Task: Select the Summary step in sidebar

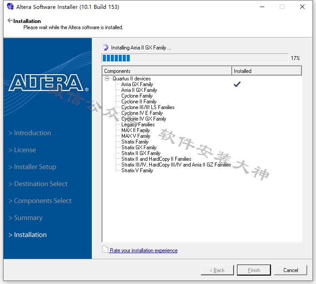Action: click(x=26, y=218)
